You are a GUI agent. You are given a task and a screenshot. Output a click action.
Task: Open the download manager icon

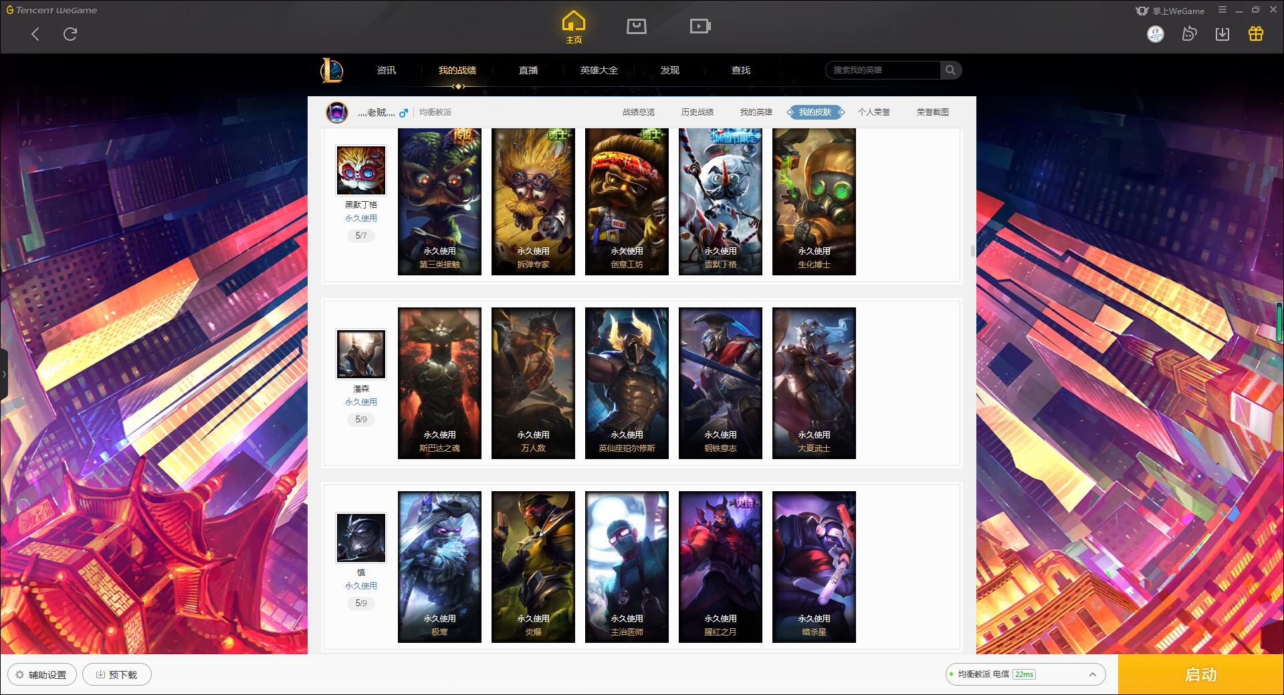point(1222,34)
